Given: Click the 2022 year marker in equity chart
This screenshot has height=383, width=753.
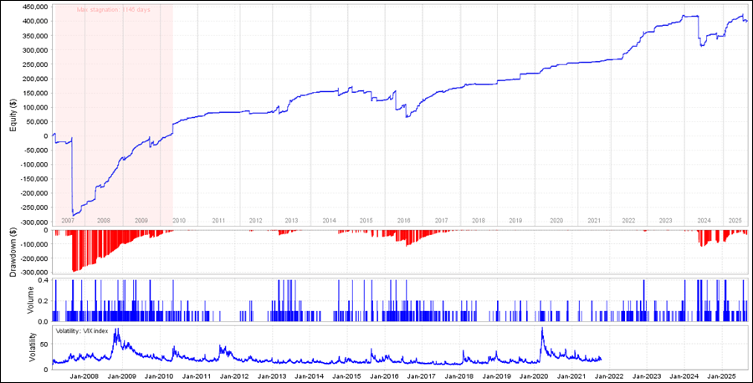Looking at the screenshot, I should [x=628, y=220].
